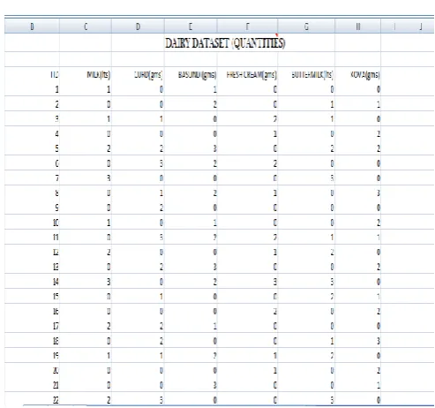Click the KOVA value in TID 8 row

(x=357, y=193)
